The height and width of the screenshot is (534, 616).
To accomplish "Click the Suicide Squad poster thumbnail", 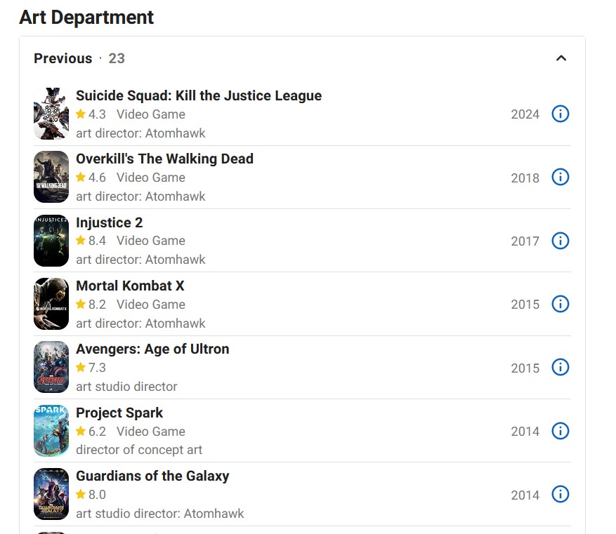I will tap(51, 114).
